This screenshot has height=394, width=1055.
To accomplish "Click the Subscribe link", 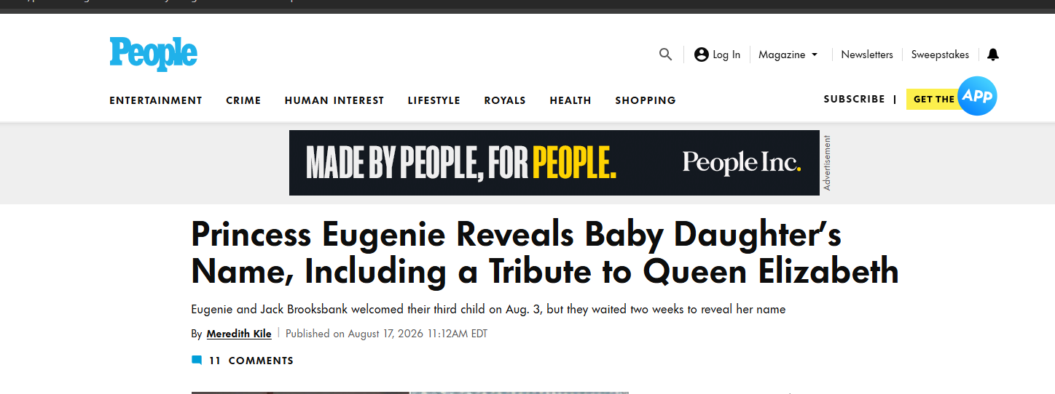I will 854,99.
